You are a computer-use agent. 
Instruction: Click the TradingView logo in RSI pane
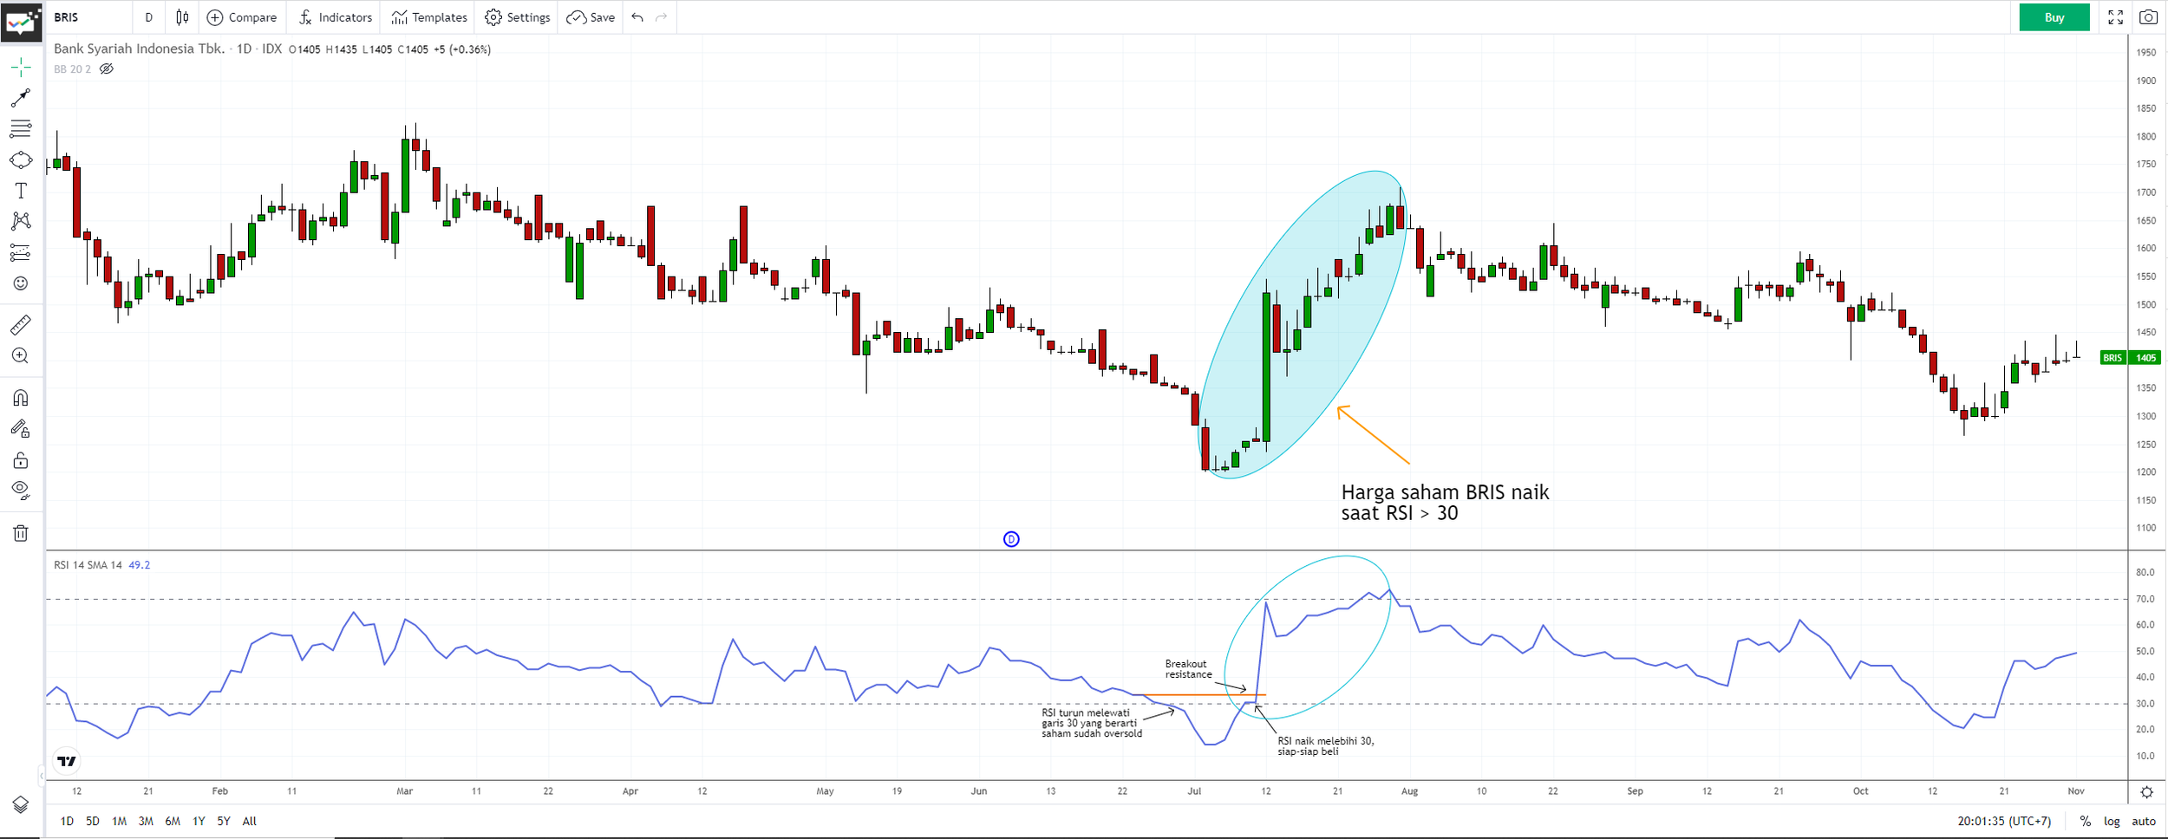click(67, 761)
